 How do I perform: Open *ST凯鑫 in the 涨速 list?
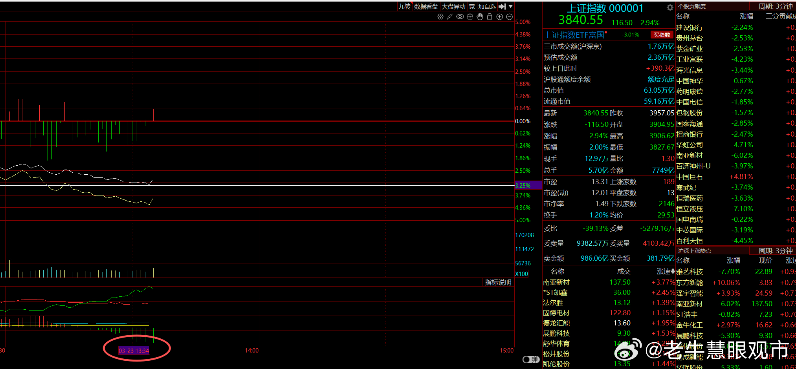(x=555, y=292)
